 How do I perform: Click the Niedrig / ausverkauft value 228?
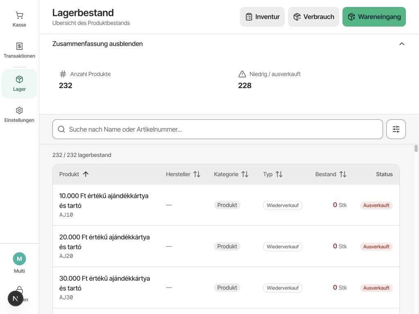click(245, 85)
